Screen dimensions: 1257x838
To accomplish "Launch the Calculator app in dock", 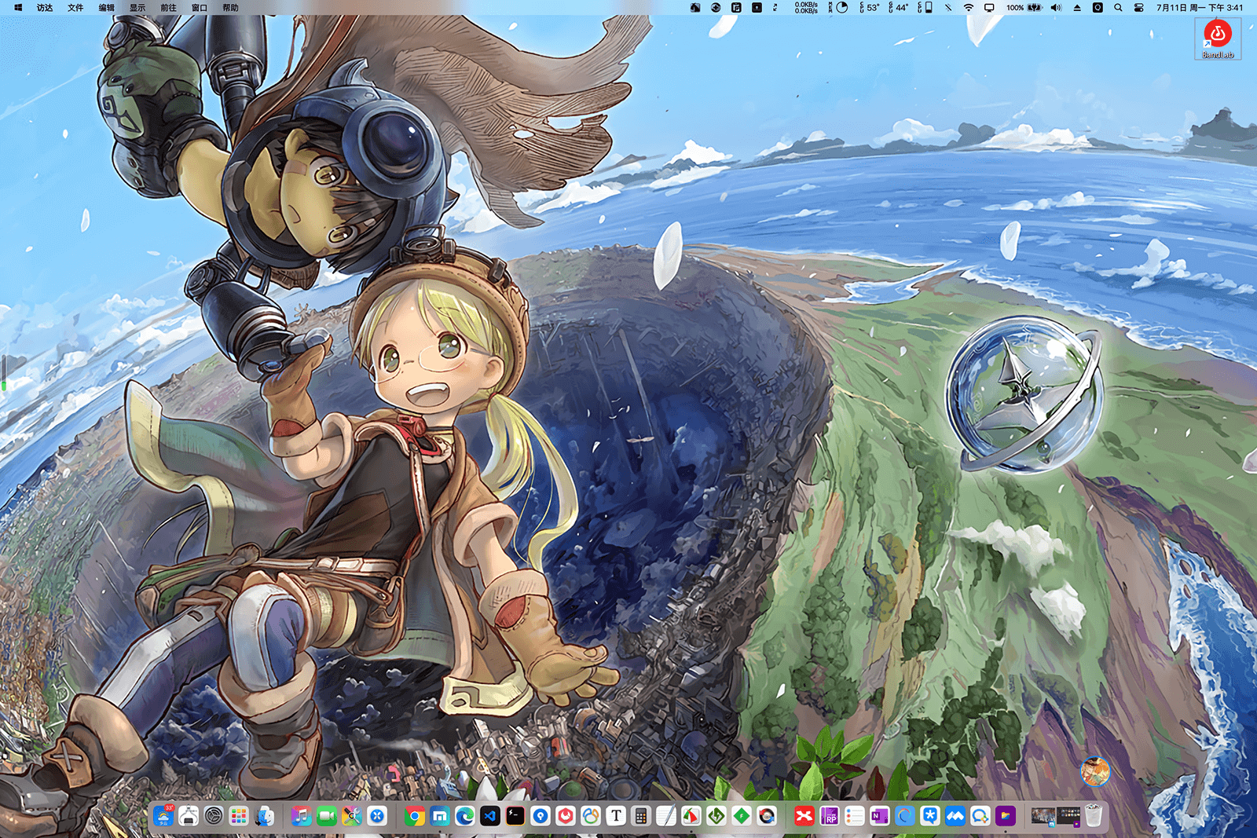I will pyautogui.click(x=641, y=817).
